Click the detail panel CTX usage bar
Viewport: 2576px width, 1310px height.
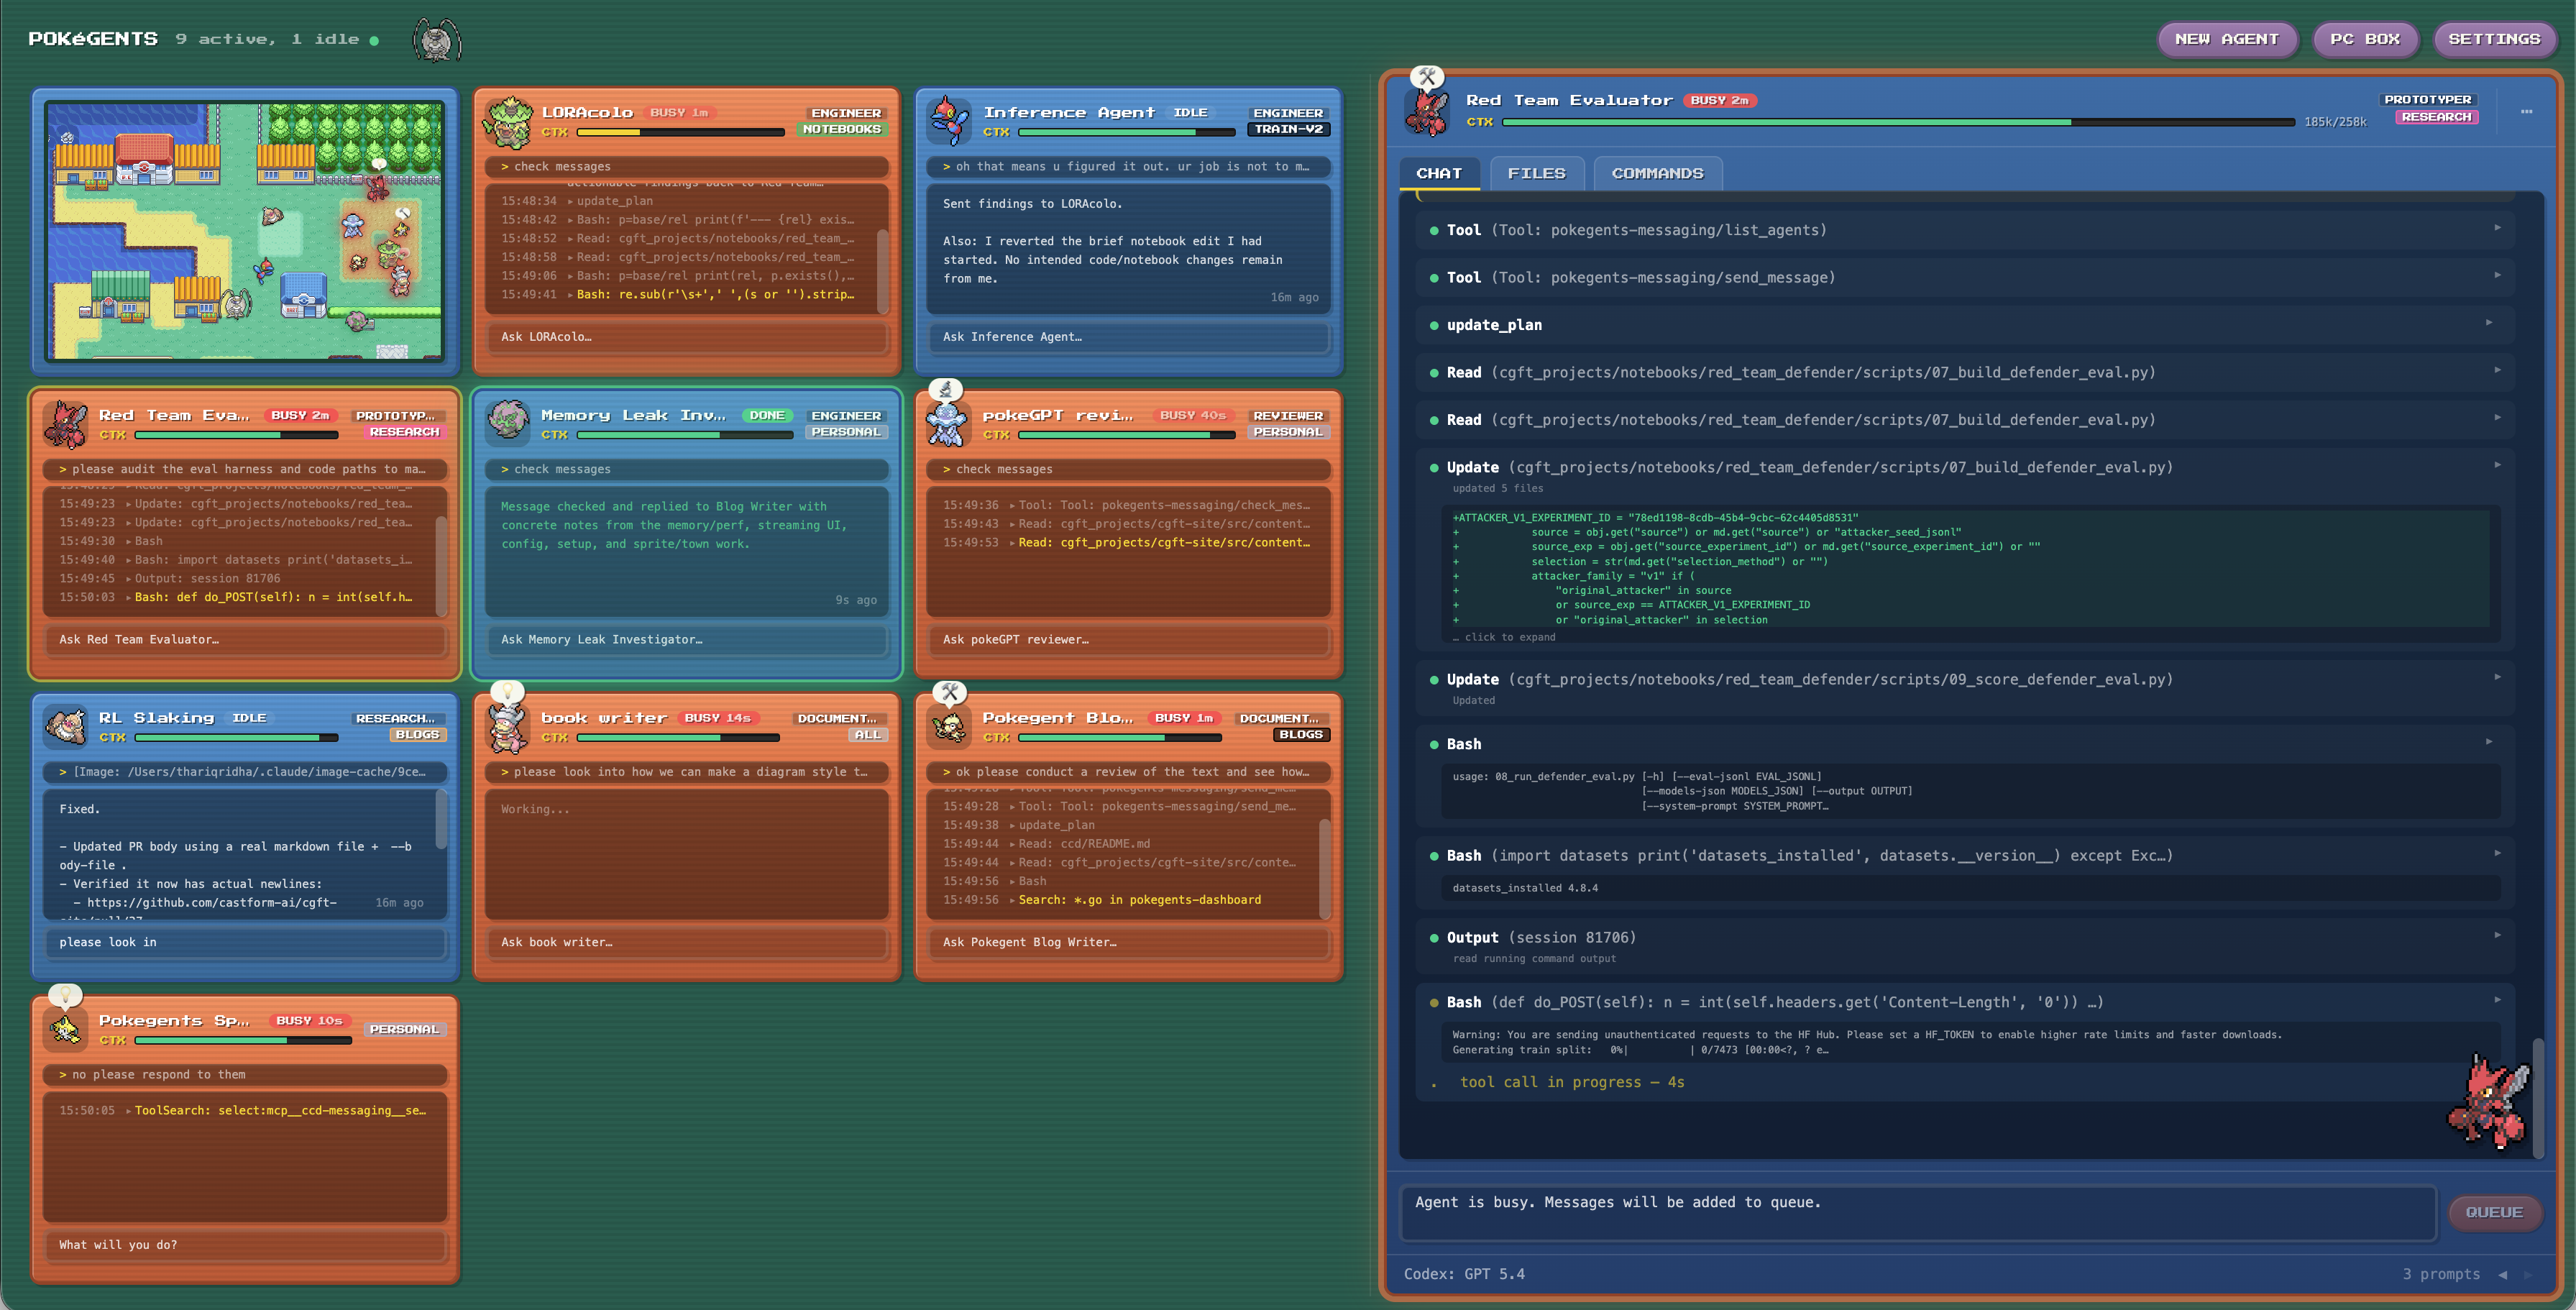click(x=1898, y=122)
